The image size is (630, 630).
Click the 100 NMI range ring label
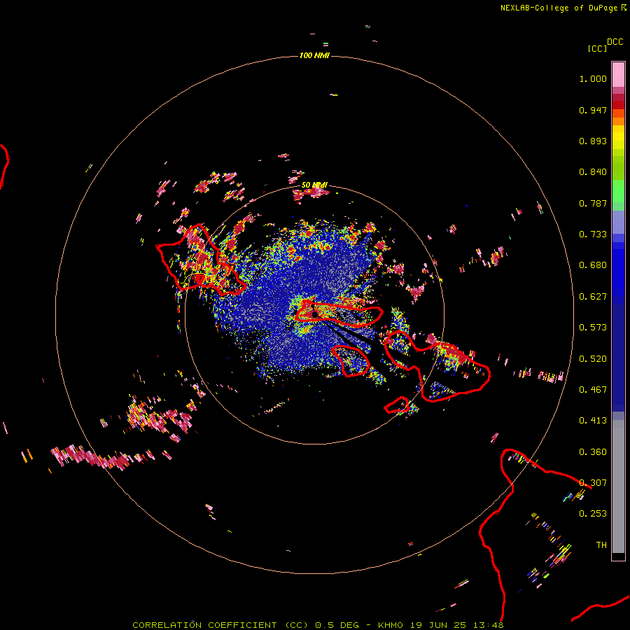pos(314,55)
